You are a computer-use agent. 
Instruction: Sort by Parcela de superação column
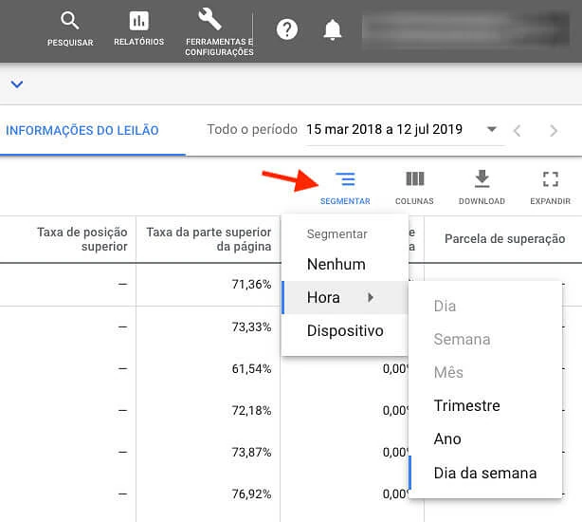tap(505, 238)
